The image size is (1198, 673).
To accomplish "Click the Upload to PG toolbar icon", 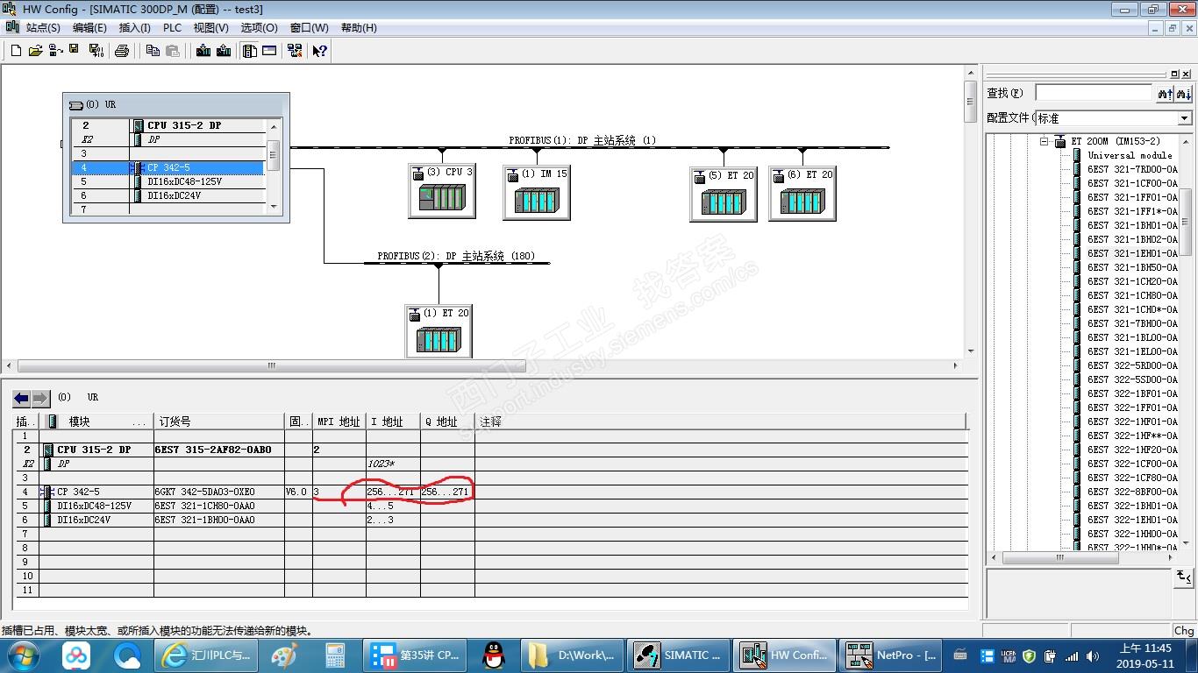I will tap(224, 51).
